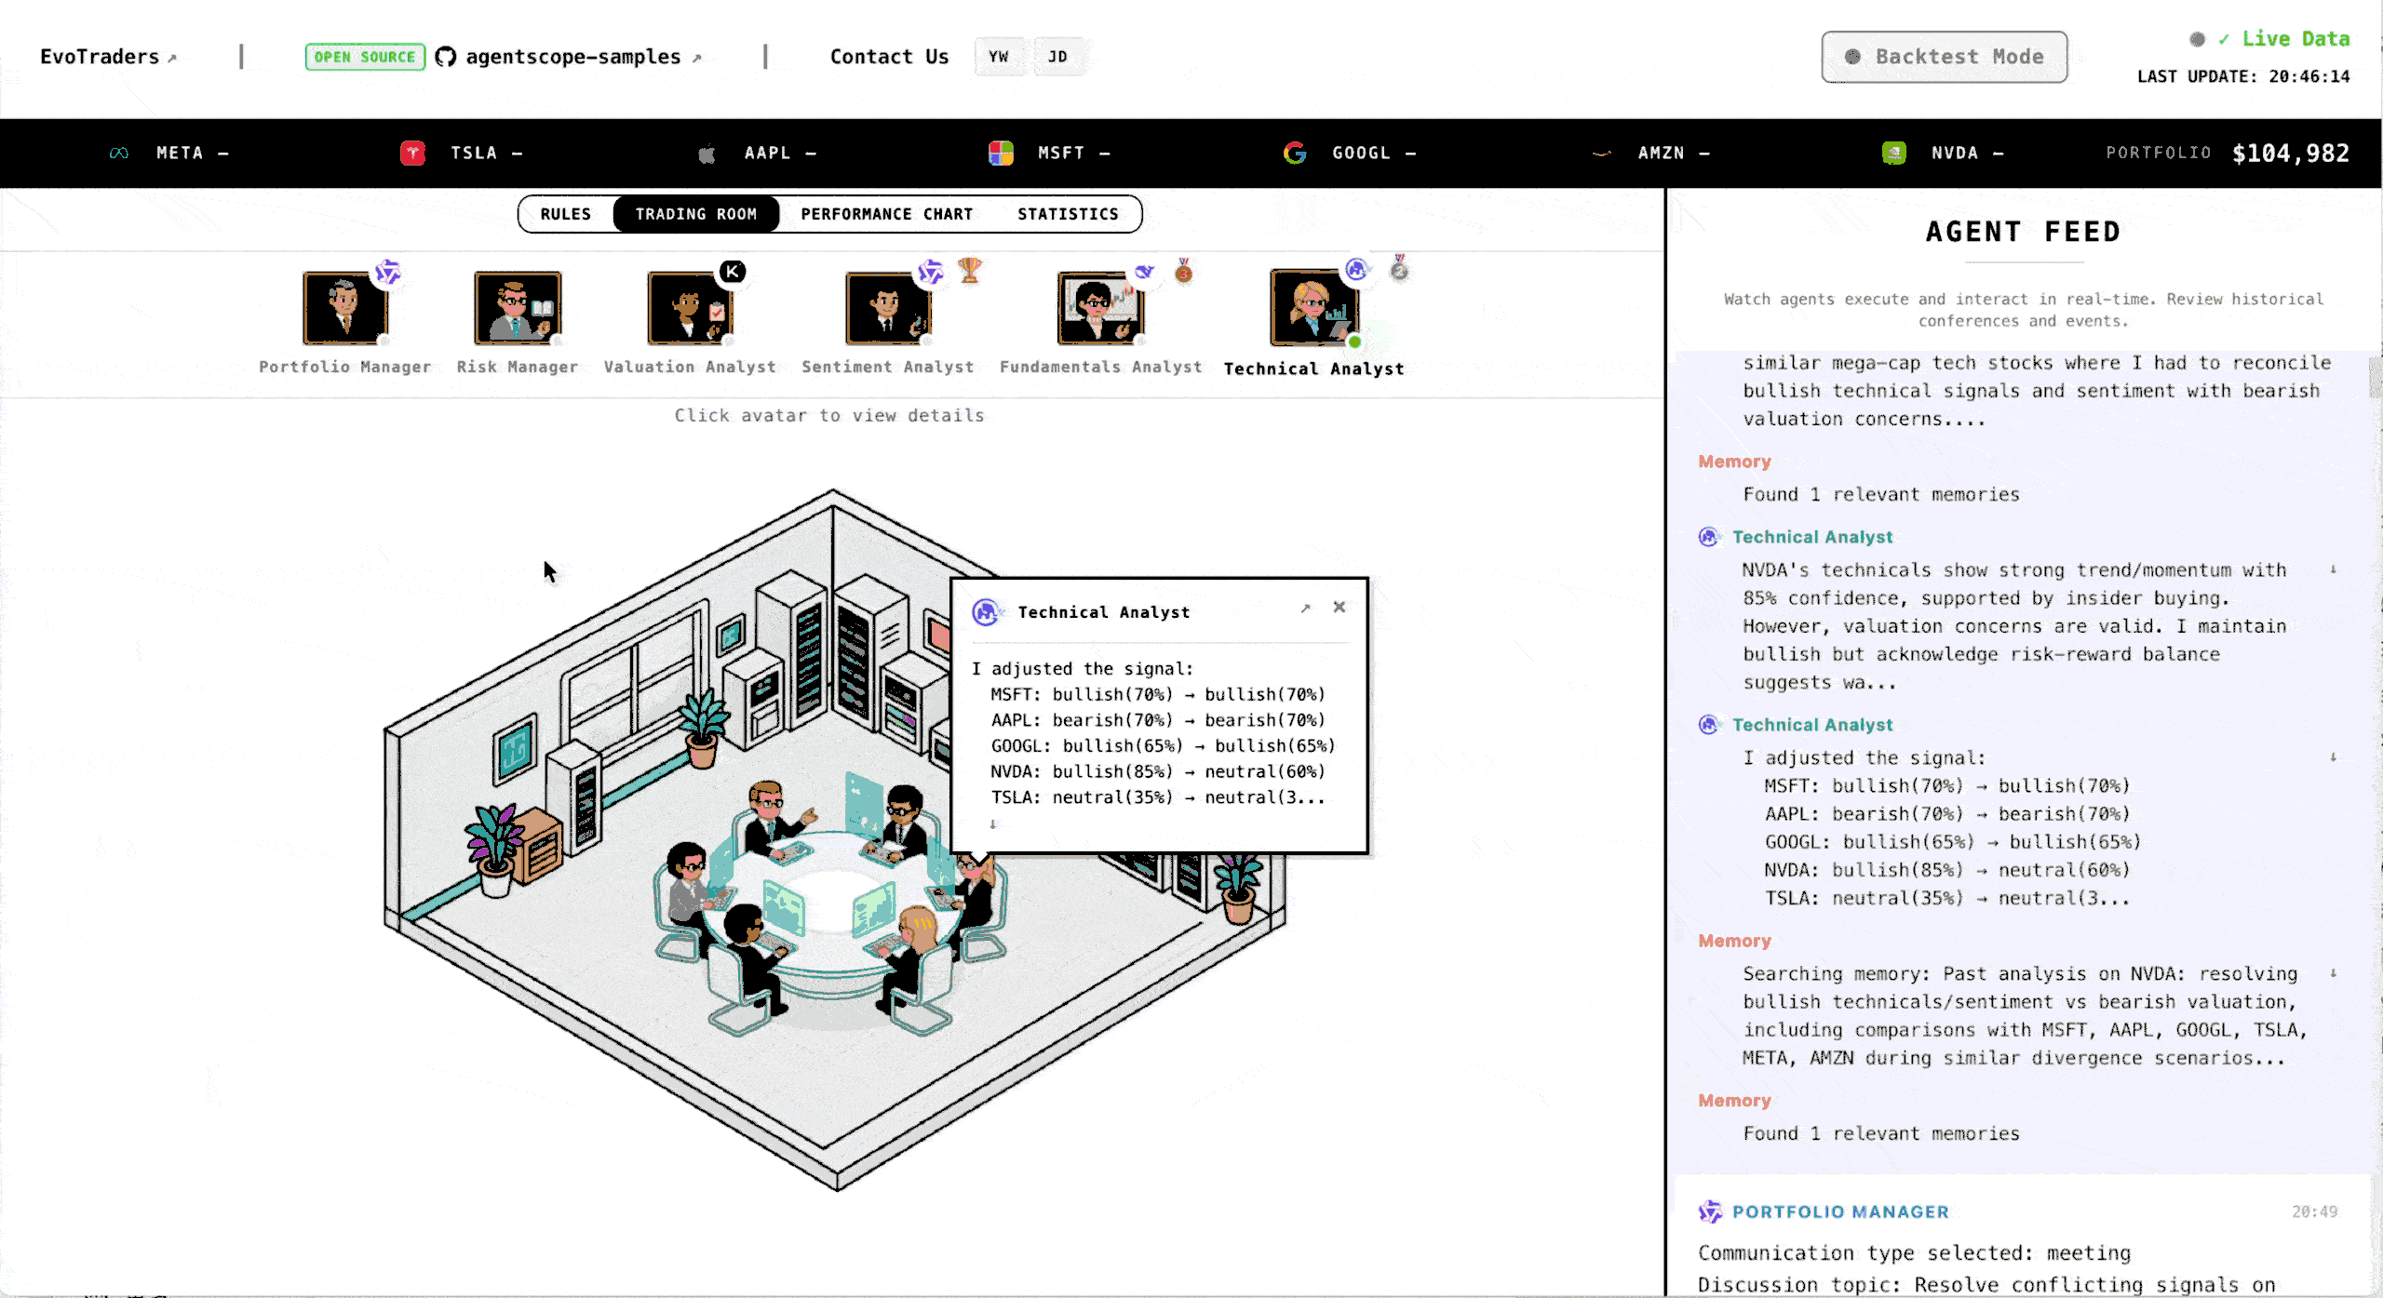Expand the NVDA technicals feed message
Screen dimensions: 2383x1298
point(2333,569)
